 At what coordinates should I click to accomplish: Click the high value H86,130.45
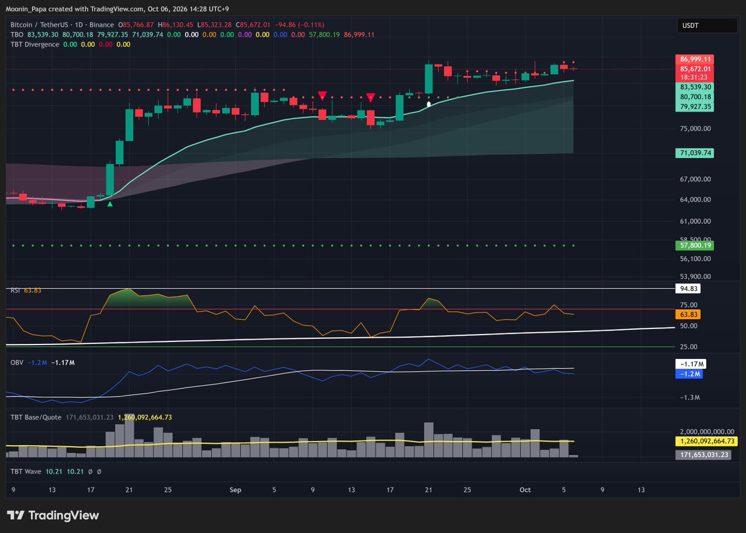177,25
